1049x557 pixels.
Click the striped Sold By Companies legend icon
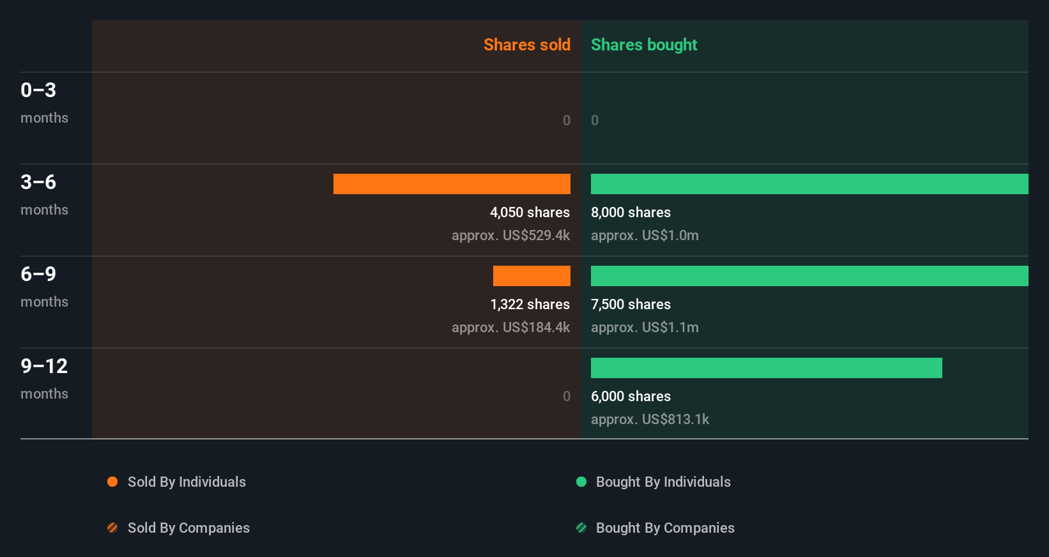[112, 528]
